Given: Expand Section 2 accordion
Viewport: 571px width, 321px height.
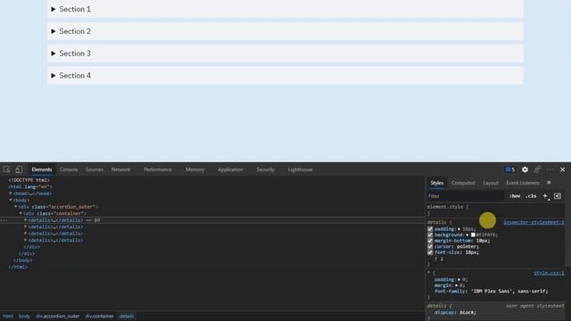Looking at the screenshot, I should 285,31.
